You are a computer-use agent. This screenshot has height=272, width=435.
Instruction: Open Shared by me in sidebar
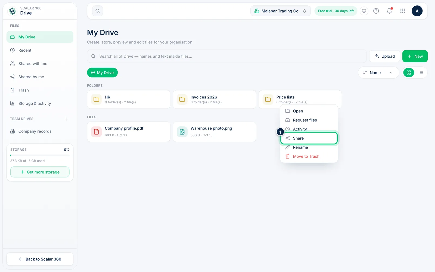(x=40, y=77)
